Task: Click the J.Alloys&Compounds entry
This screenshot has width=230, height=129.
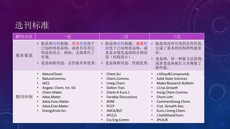Action: (x=173, y=74)
